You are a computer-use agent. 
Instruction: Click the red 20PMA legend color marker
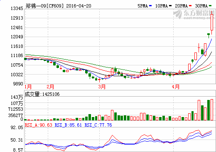(190, 6)
